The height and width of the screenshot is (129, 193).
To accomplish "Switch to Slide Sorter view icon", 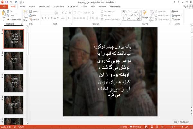I will pyautogui.click(x=152, y=127).
